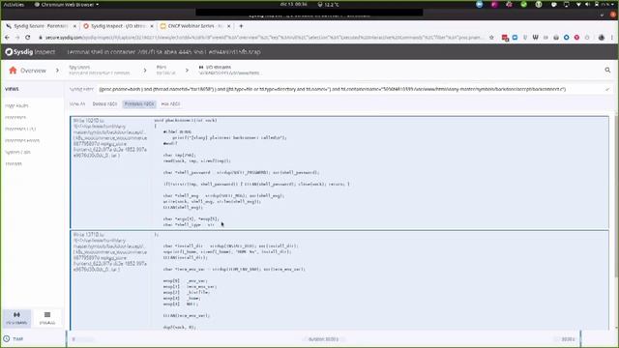
Task: Click the blue circle extension icon
Action: pos(567,38)
